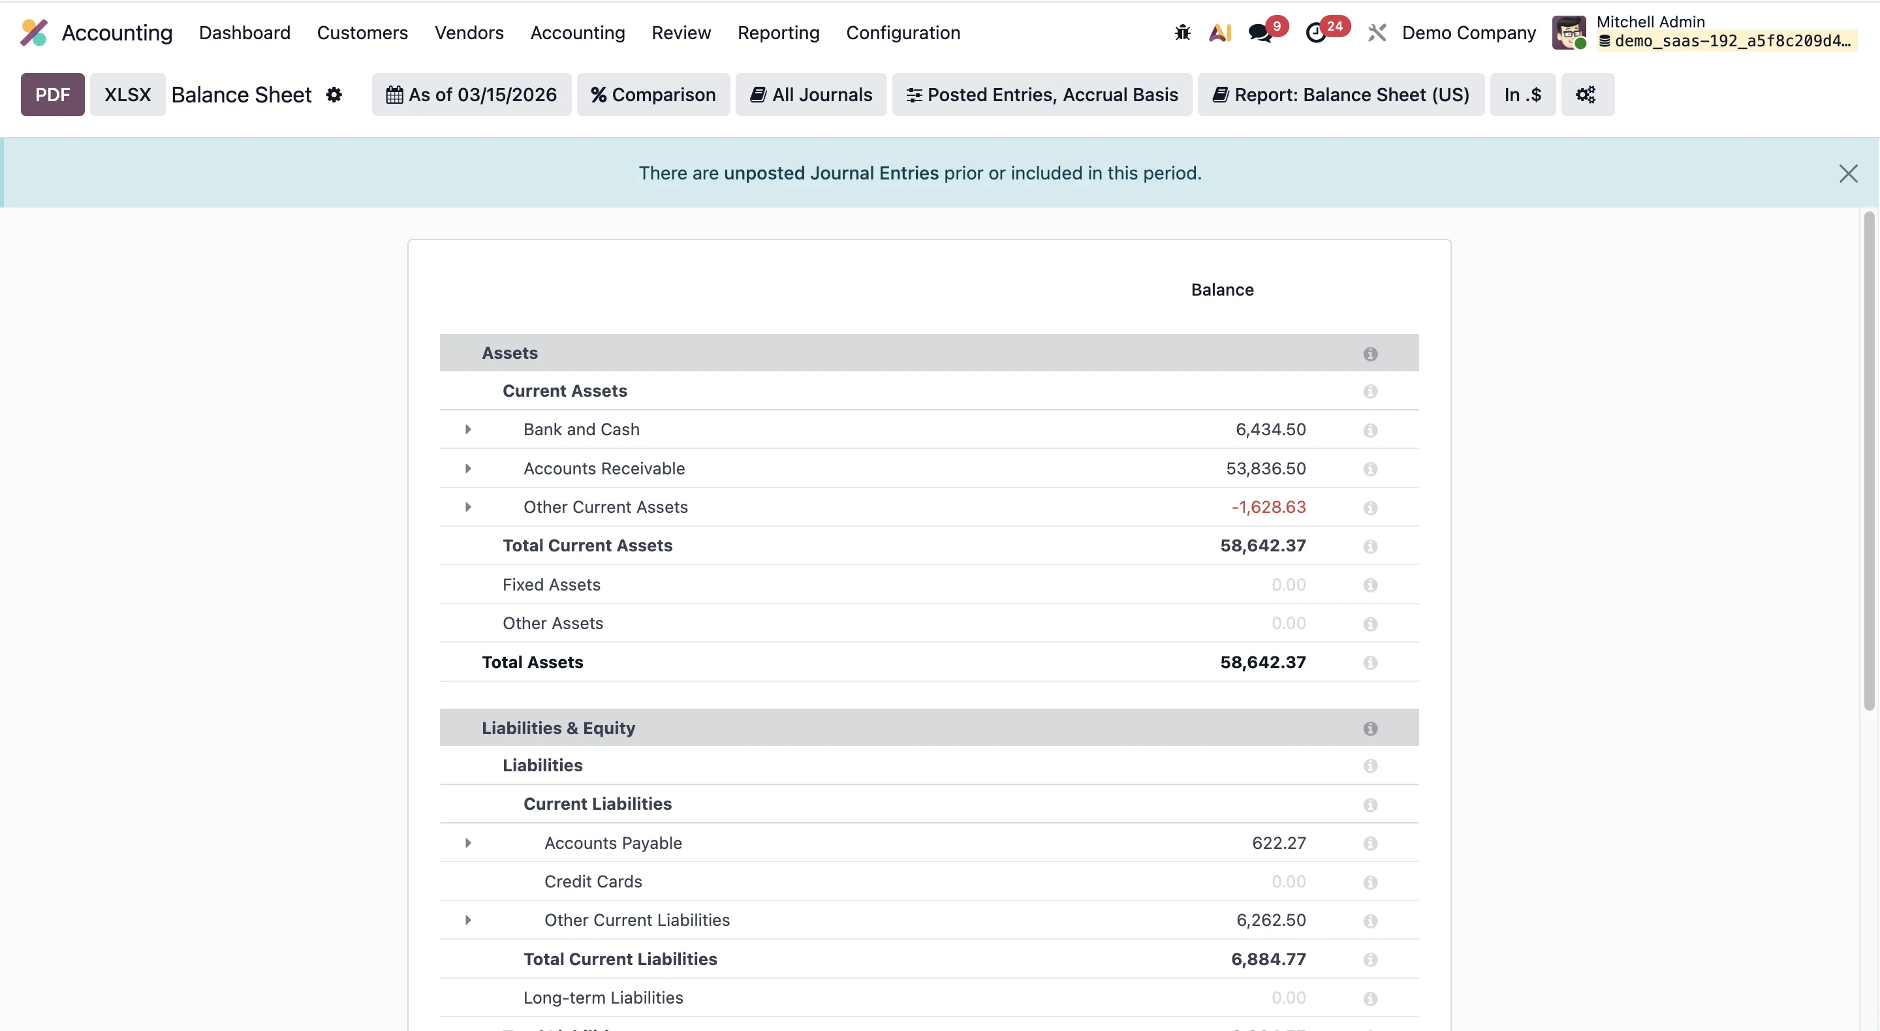Expand the Accounts Payable line
Screen dimensions: 1880x1031
tap(468, 844)
